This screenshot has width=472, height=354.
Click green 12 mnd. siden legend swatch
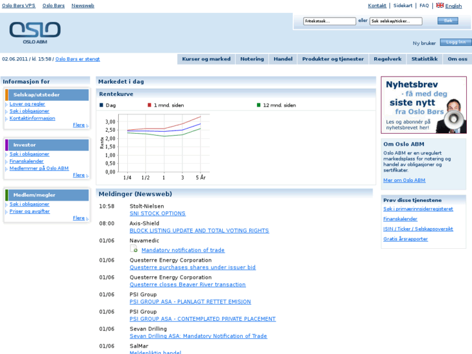coord(258,105)
